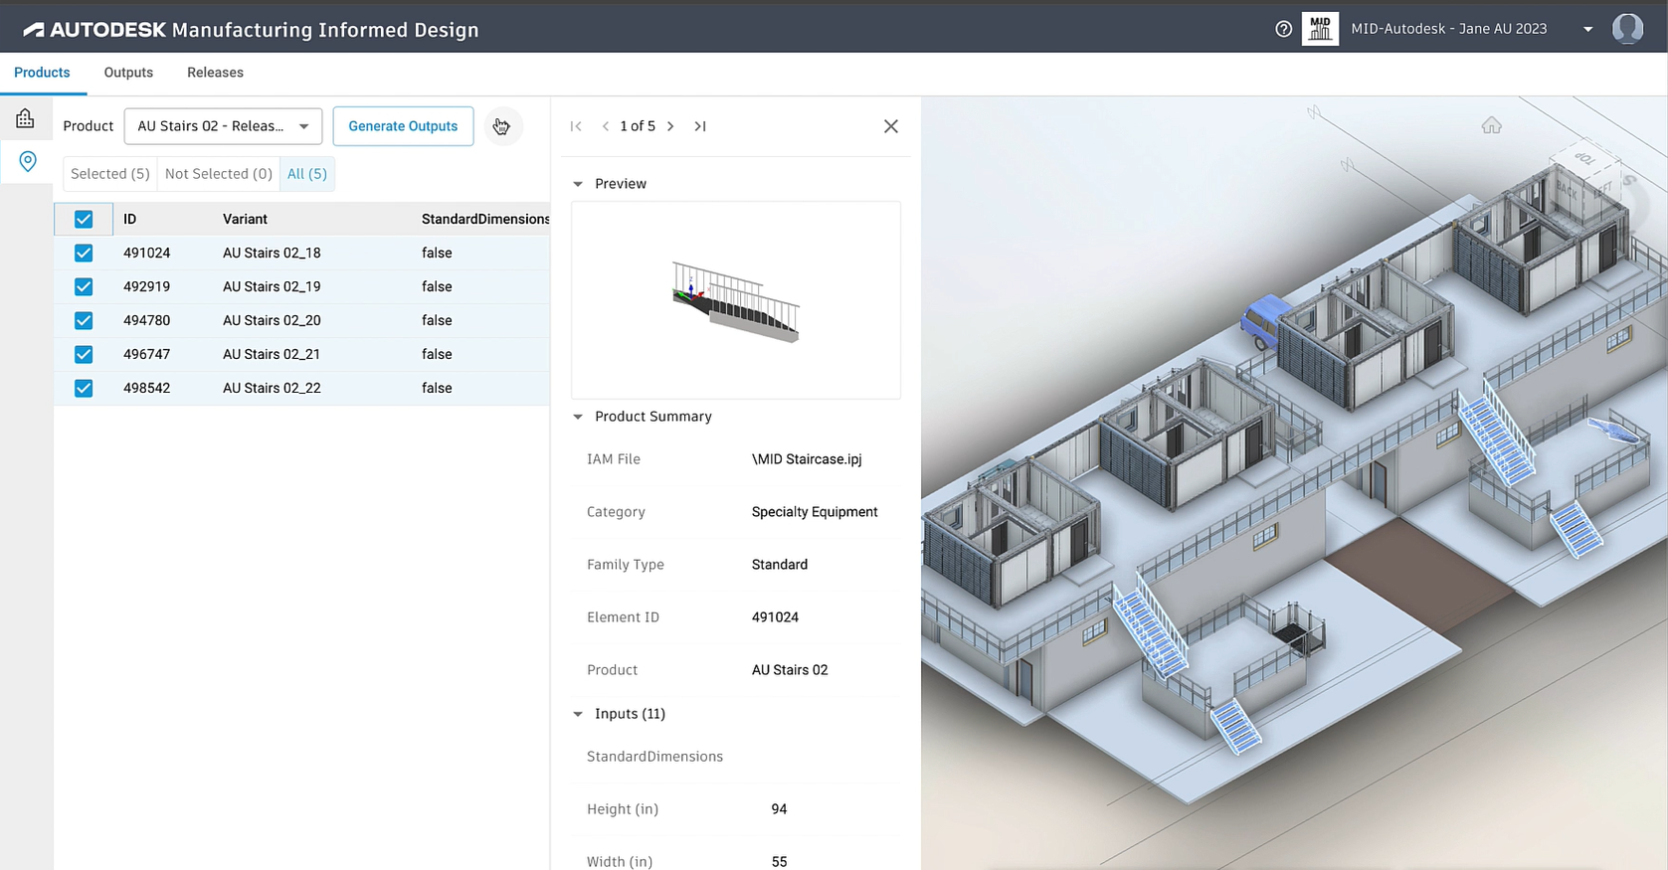Filter by Selected (5)
This screenshot has width=1668, height=870.
click(x=110, y=174)
